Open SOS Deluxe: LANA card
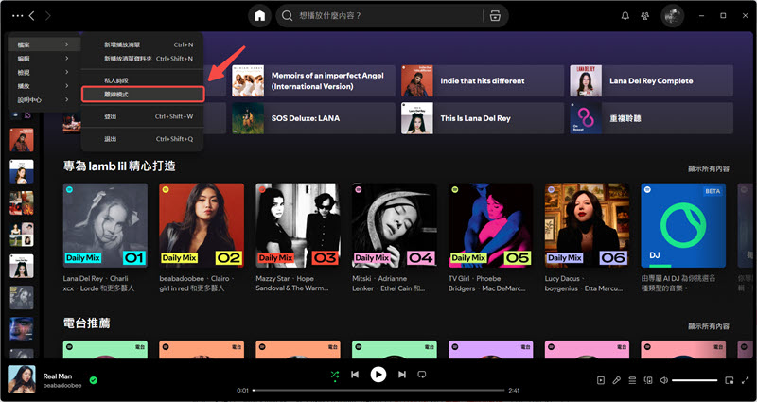This screenshot has height=402, width=757. (x=313, y=118)
